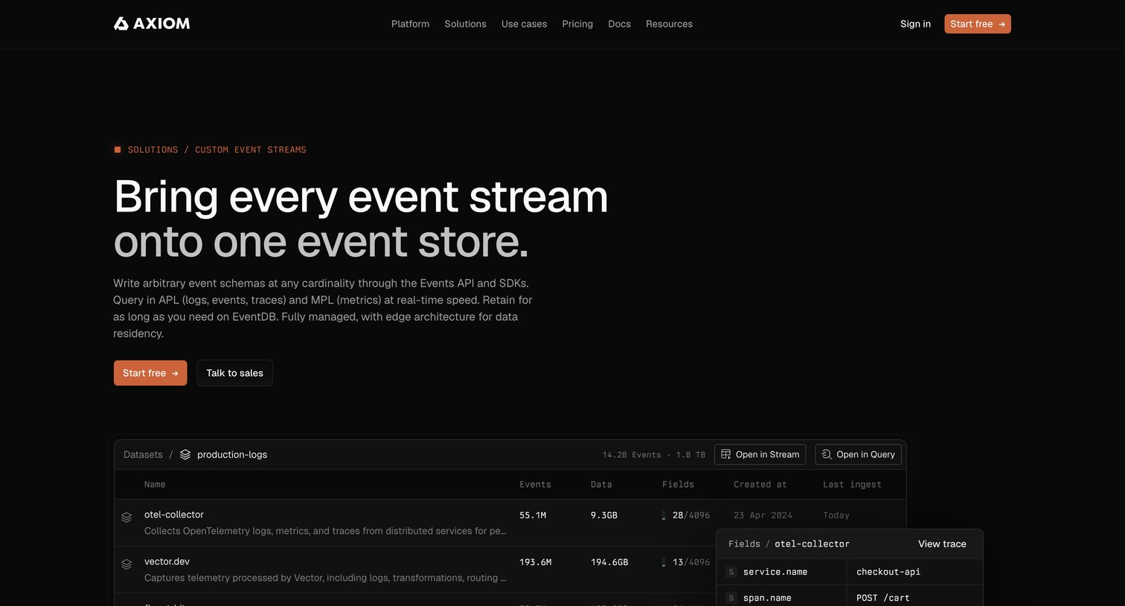Open the Platform menu
Viewport: 1125px width, 606px height.
(x=410, y=24)
